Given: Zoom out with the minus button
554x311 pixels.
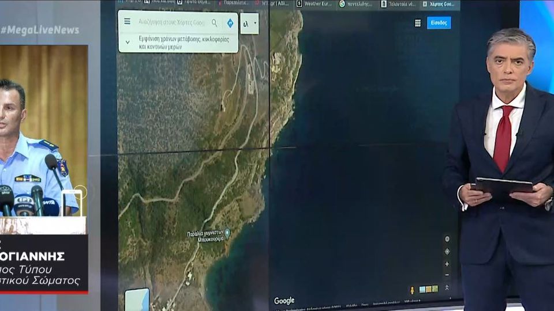Looking at the screenshot, I should (447, 275).
